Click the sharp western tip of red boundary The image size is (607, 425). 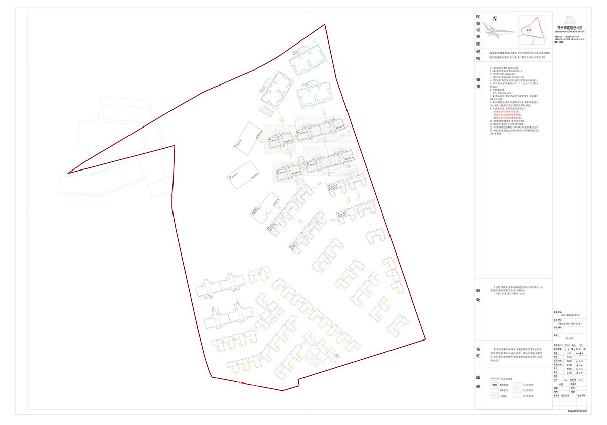(x=68, y=173)
